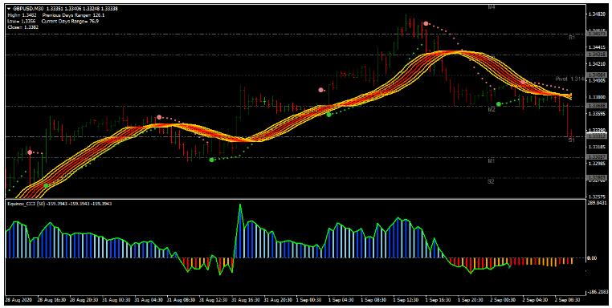Click the High= 1.3482 readout

22,14
